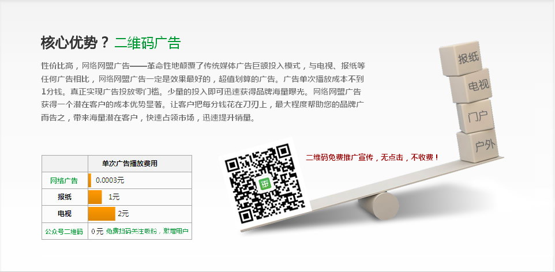This screenshot has height=272, width=555.
Task: Click the QR code image
Action: pyautogui.click(x=265, y=183)
